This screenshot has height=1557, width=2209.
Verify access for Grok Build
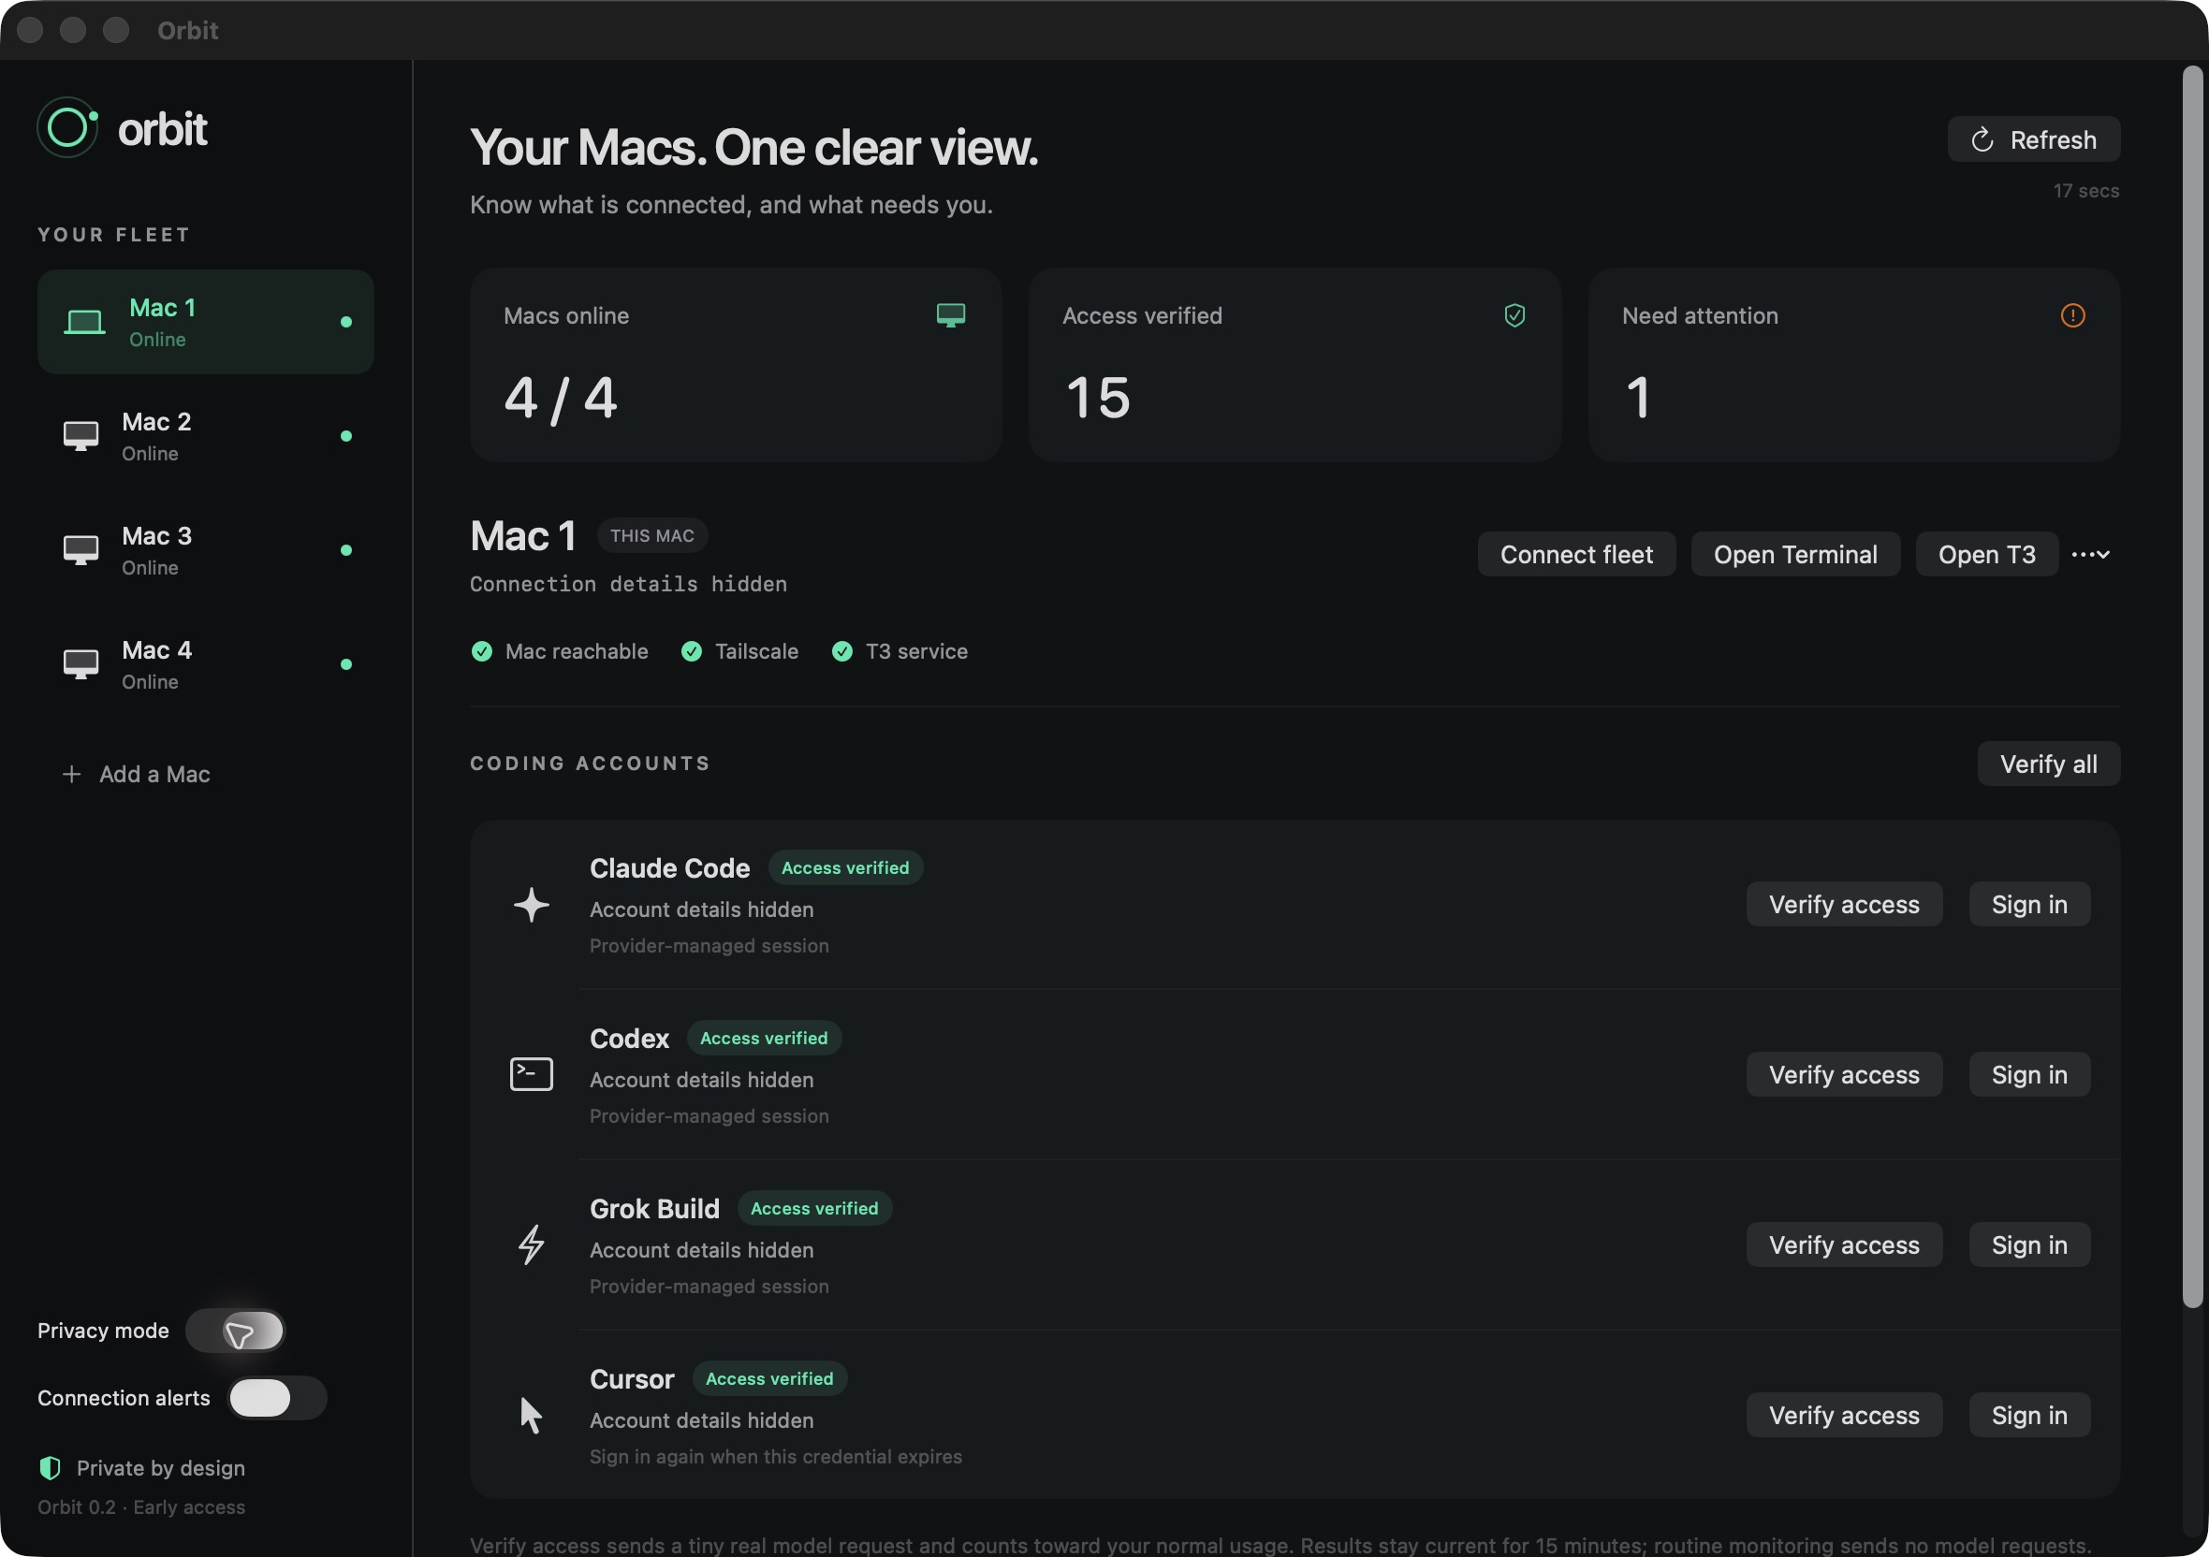[1844, 1244]
